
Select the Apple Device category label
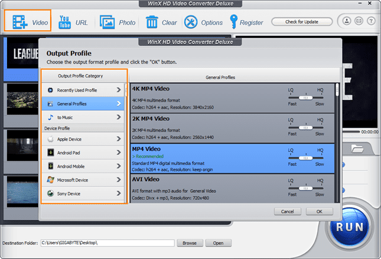(69, 139)
